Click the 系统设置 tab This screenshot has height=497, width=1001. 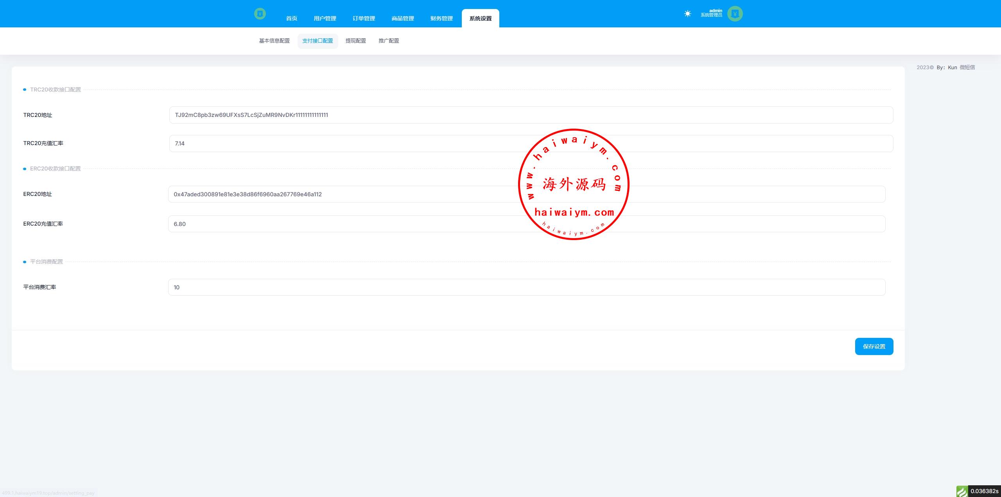click(480, 18)
